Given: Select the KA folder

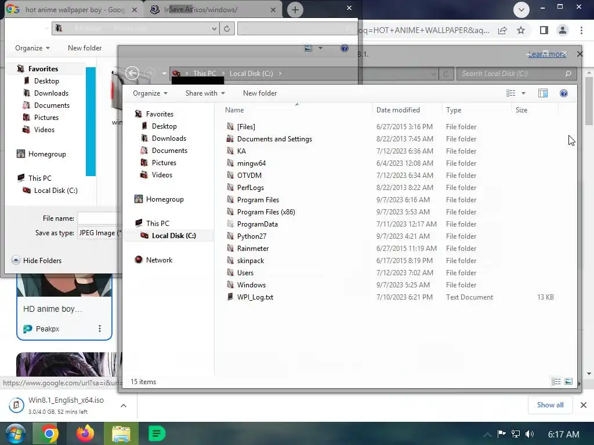Looking at the screenshot, I should point(241,151).
